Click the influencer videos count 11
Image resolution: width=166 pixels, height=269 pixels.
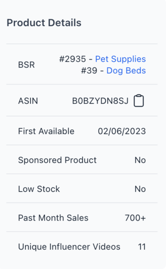click(x=142, y=247)
